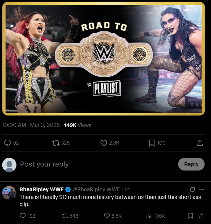Click the Grok explain icon on Rhea's reply
The height and width of the screenshot is (224, 211).
pyautogui.click(x=192, y=190)
